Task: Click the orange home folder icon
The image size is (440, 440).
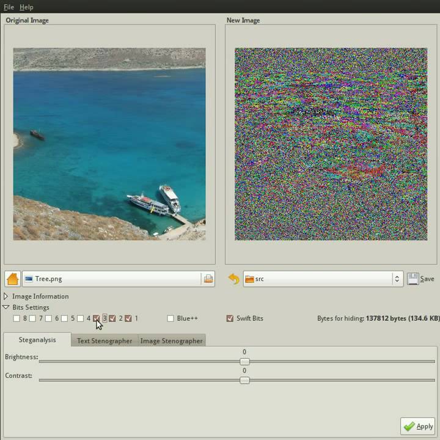Action: pos(12,279)
